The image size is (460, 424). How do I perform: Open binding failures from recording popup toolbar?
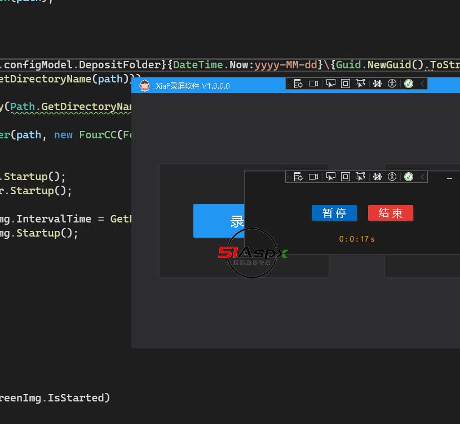point(377,177)
